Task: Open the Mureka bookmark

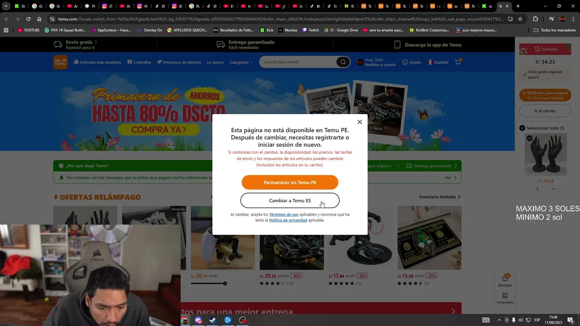Action: 288,30
